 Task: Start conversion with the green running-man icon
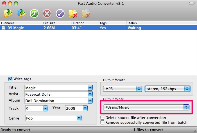click(x=34, y=13)
